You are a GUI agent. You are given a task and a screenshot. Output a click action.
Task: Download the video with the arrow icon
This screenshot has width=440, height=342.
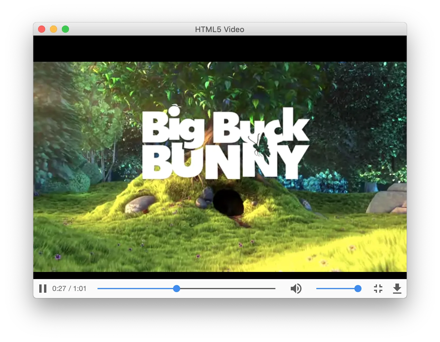click(397, 289)
